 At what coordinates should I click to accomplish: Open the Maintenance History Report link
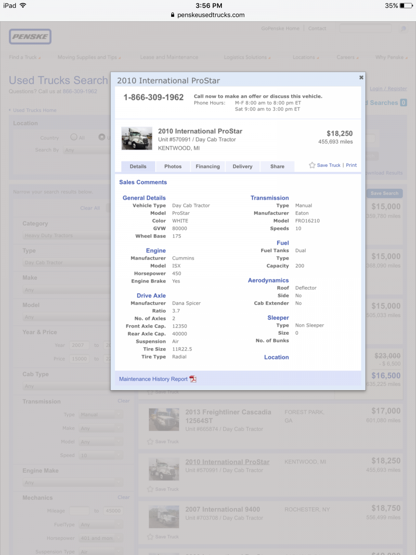tap(153, 379)
